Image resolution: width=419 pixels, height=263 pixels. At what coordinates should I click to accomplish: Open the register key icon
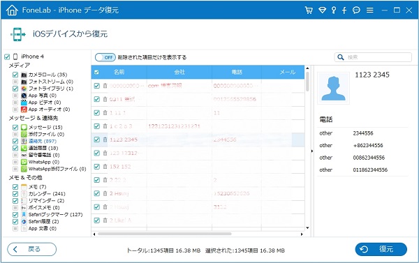[334, 10]
